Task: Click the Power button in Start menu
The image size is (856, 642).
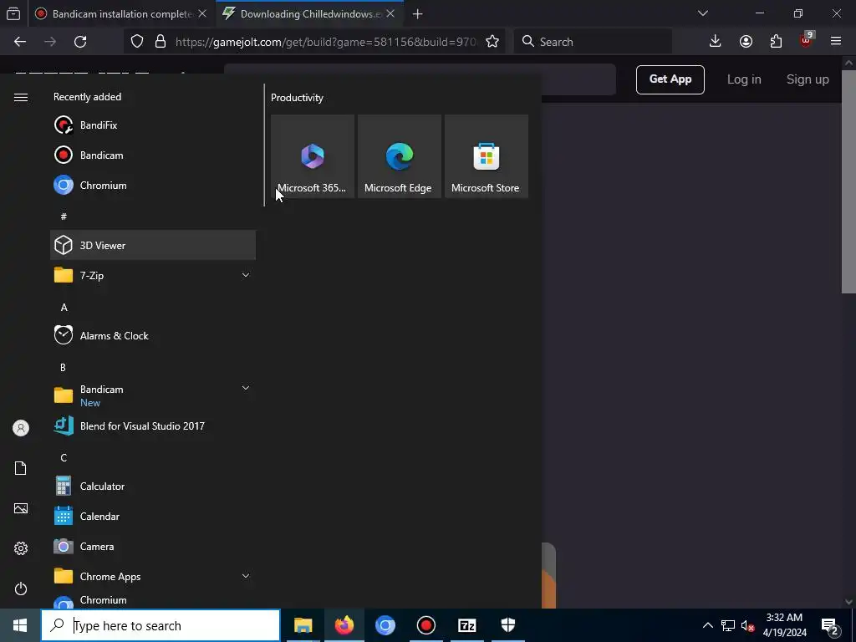Action: point(21,588)
